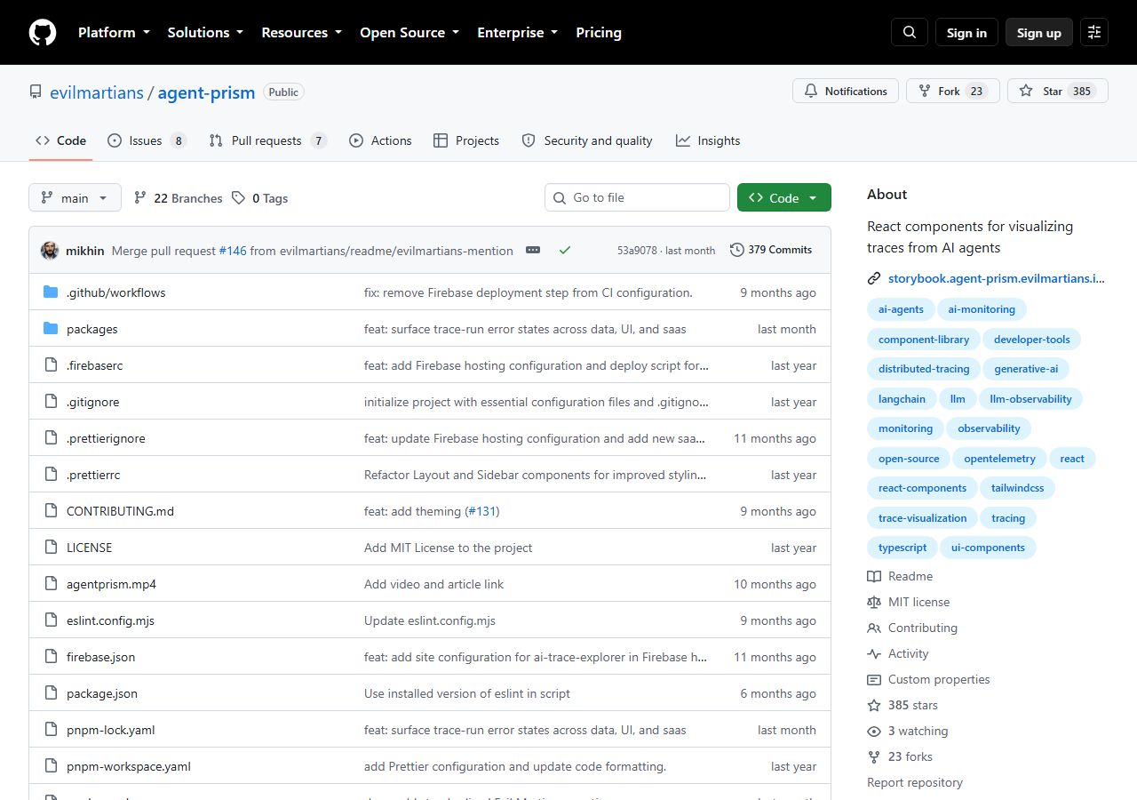This screenshot has width=1137, height=800.
Task: Click the book icon beside Readme
Action: pos(874,576)
